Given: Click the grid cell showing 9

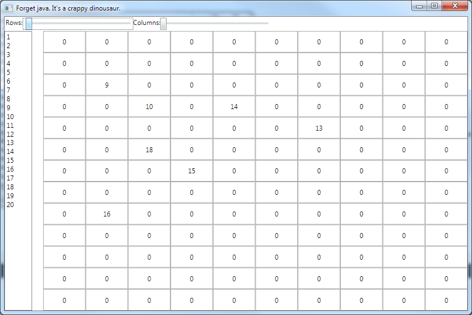Looking at the screenshot, I should click(x=107, y=85).
